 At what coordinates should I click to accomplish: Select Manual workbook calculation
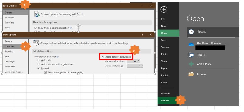(39, 68)
